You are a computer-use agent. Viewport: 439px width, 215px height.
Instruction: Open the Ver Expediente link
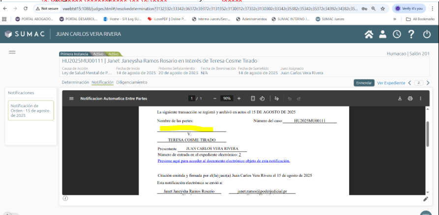[391, 83]
